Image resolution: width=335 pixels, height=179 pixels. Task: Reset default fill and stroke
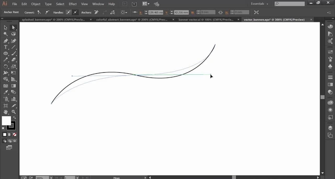(x=3, y=128)
